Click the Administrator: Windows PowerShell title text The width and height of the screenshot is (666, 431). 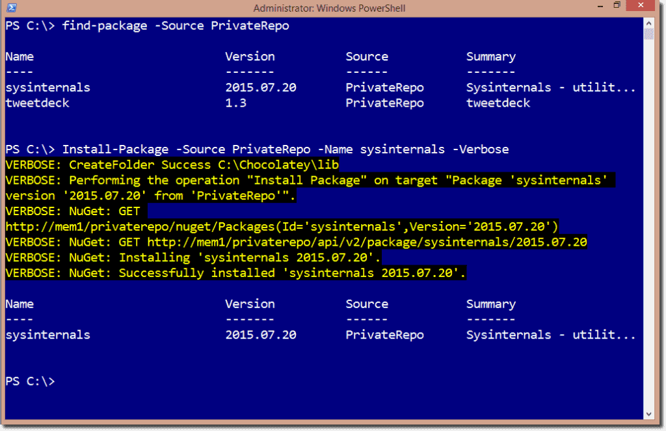click(x=329, y=8)
